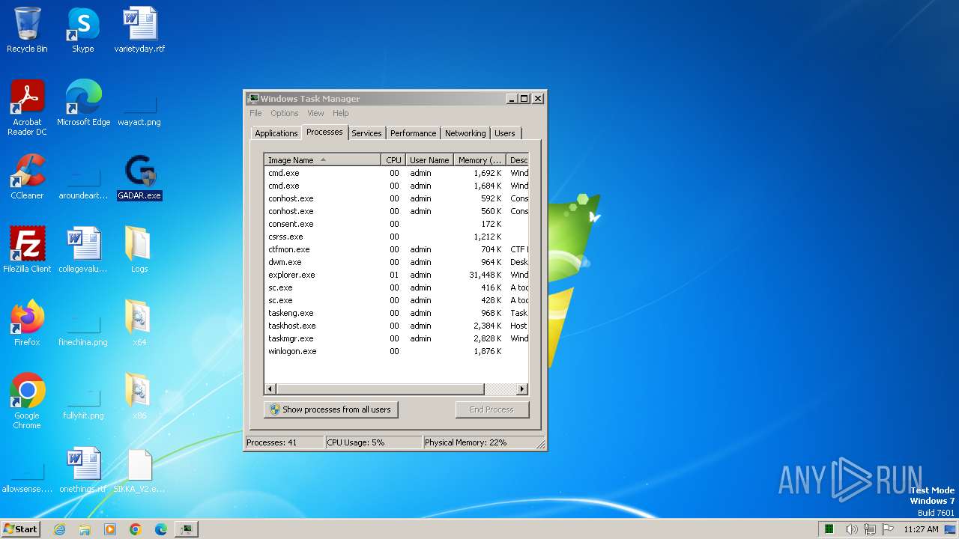Launch Google Chrome desktop shortcut

pyautogui.click(x=27, y=401)
